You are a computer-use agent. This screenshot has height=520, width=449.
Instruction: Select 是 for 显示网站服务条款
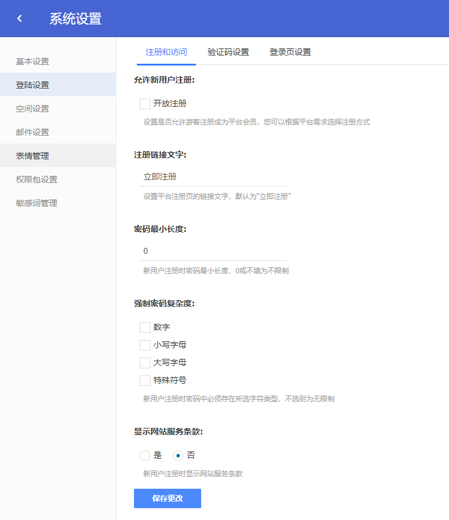coord(145,456)
